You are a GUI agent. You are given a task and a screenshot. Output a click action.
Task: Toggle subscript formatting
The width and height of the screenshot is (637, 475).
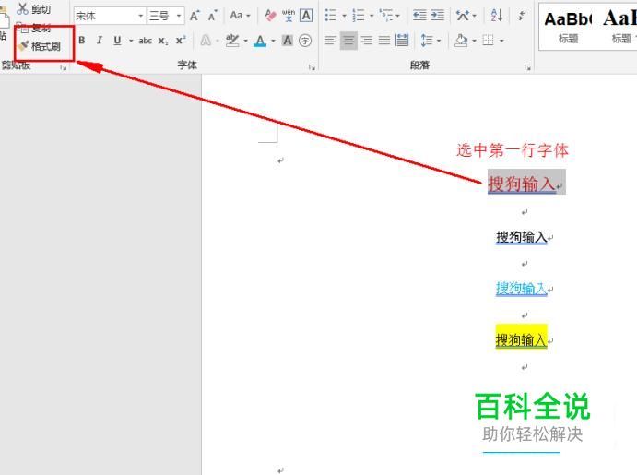[x=163, y=41]
